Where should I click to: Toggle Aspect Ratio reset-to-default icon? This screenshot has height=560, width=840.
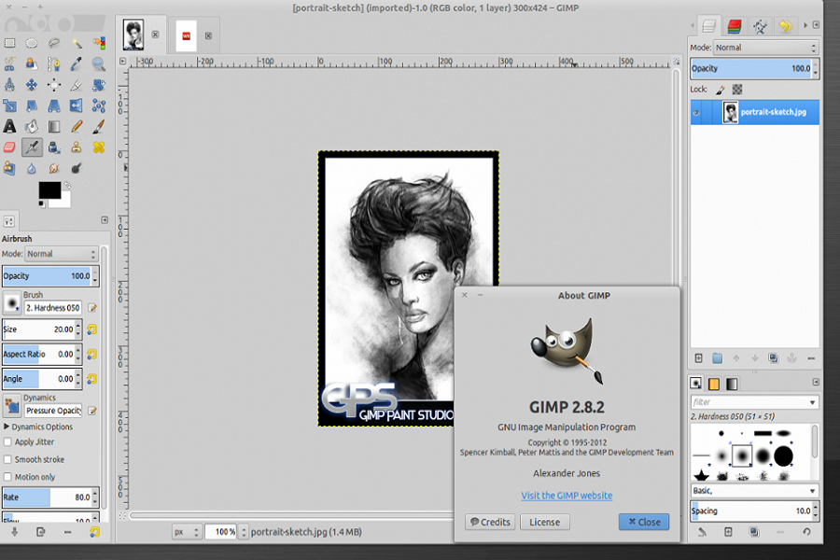pyautogui.click(x=92, y=355)
